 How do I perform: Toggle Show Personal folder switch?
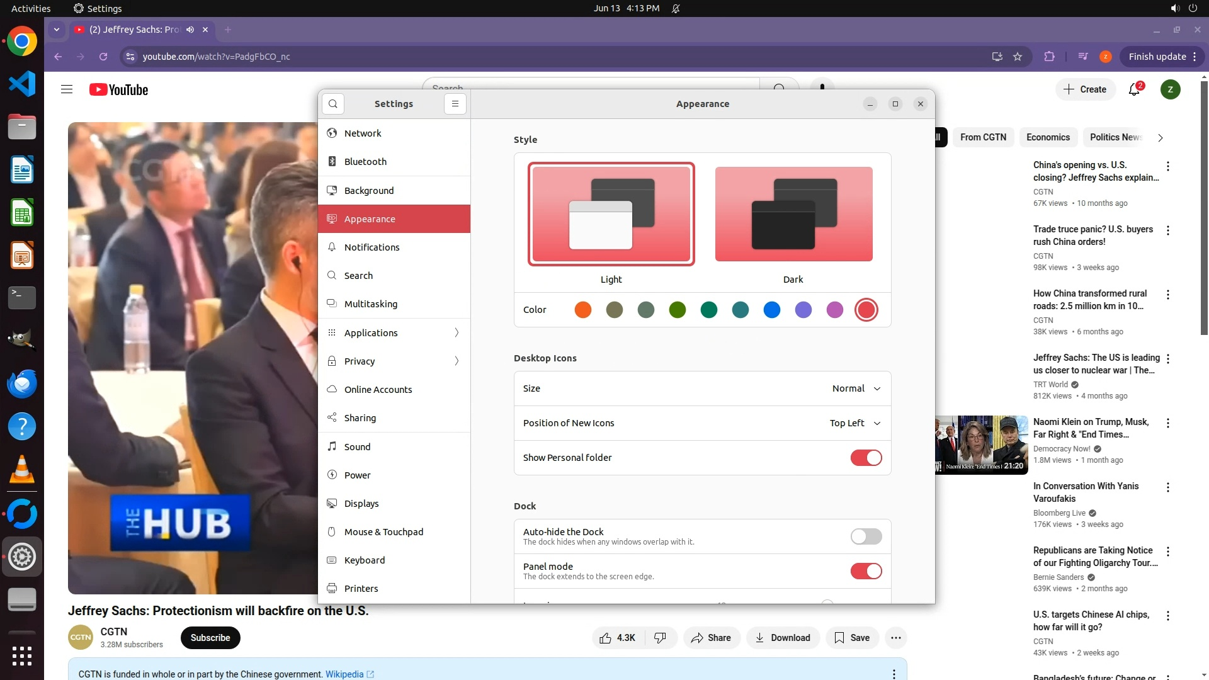tap(866, 458)
